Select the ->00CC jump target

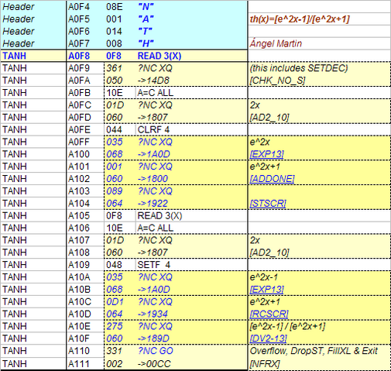pos(154,364)
